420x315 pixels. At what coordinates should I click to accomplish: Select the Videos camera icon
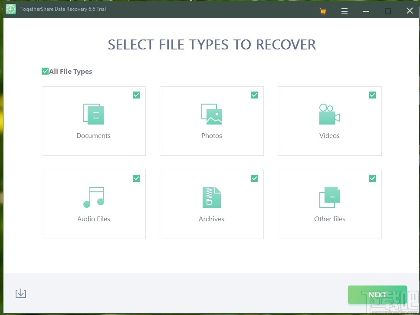329,114
